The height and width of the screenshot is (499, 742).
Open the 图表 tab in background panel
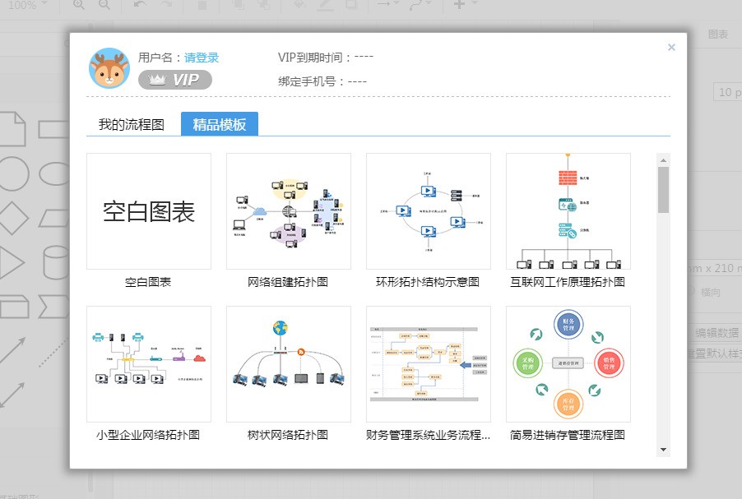tap(717, 34)
